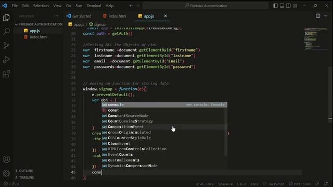The width and height of the screenshot is (333, 187).
Task: Click the feedback icon in status bar
Action: [x=317, y=184]
